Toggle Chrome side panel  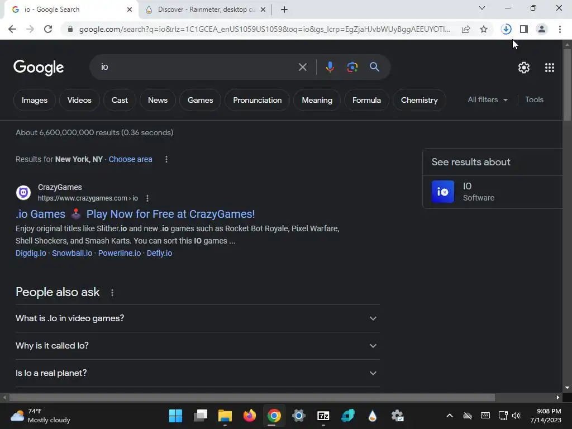524,29
